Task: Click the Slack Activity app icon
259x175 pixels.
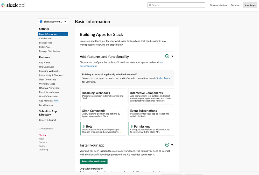Action: point(41,21)
